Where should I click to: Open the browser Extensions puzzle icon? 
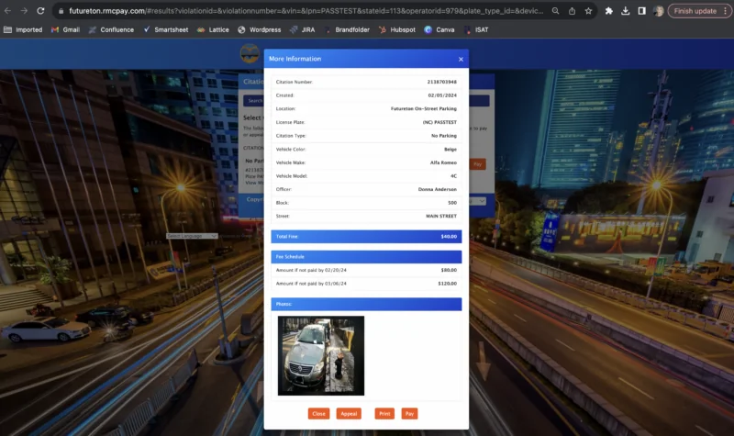tap(608, 11)
